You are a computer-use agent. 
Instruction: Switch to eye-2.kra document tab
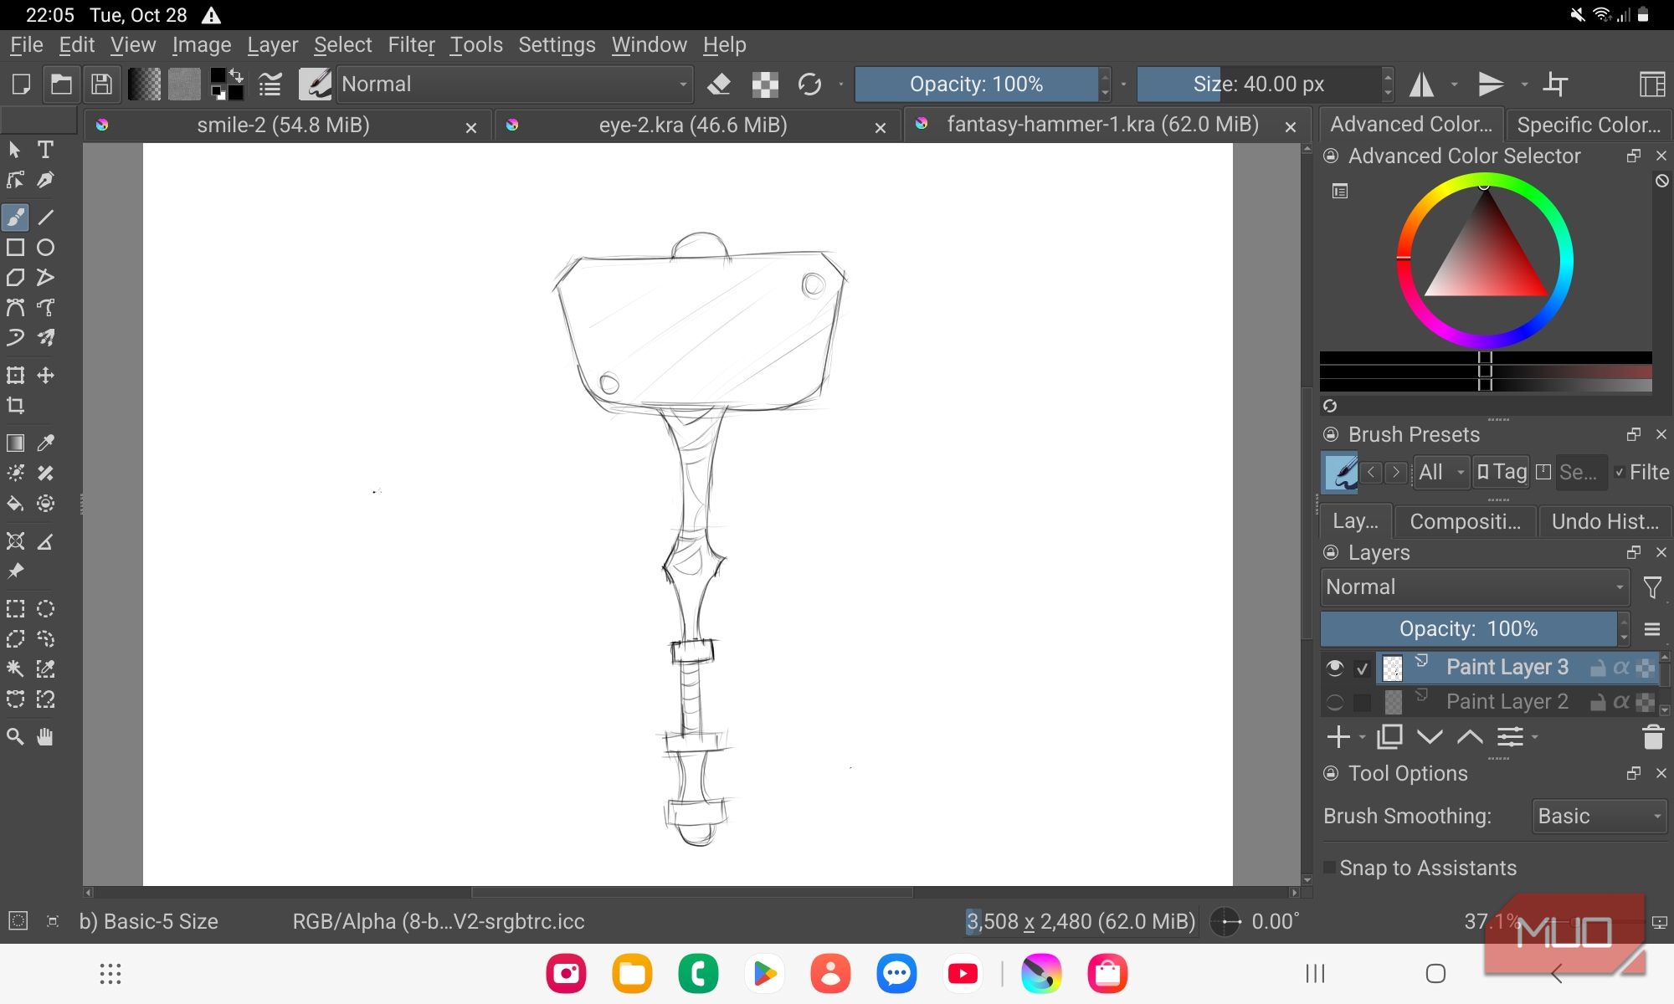(x=692, y=125)
